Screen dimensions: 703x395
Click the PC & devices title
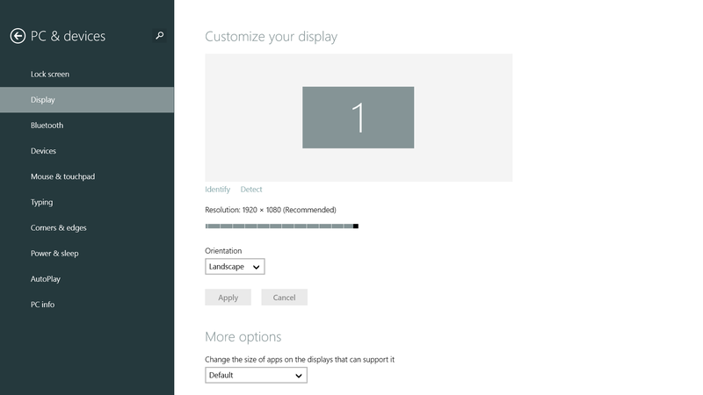[x=68, y=36]
